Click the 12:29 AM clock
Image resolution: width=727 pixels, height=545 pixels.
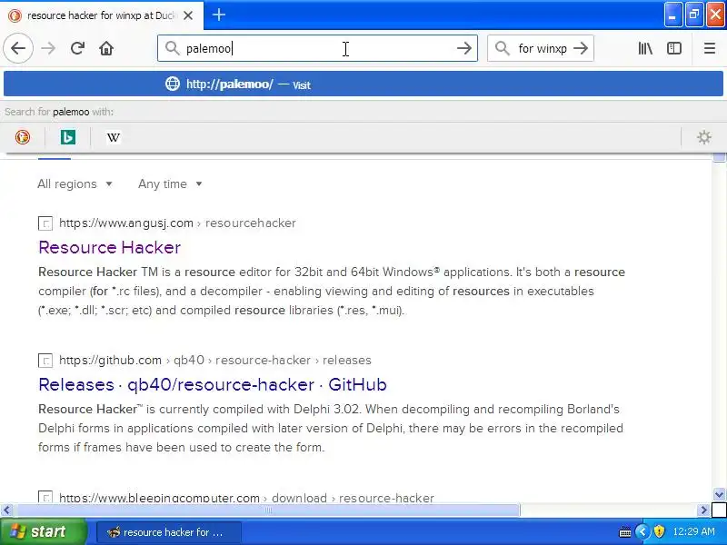tap(693, 531)
